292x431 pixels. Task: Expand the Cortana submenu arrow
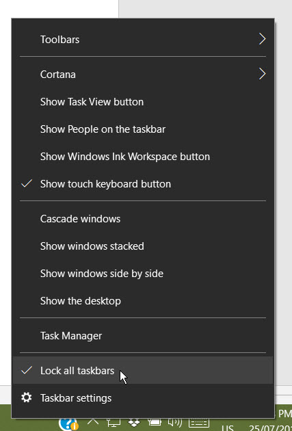pos(263,74)
